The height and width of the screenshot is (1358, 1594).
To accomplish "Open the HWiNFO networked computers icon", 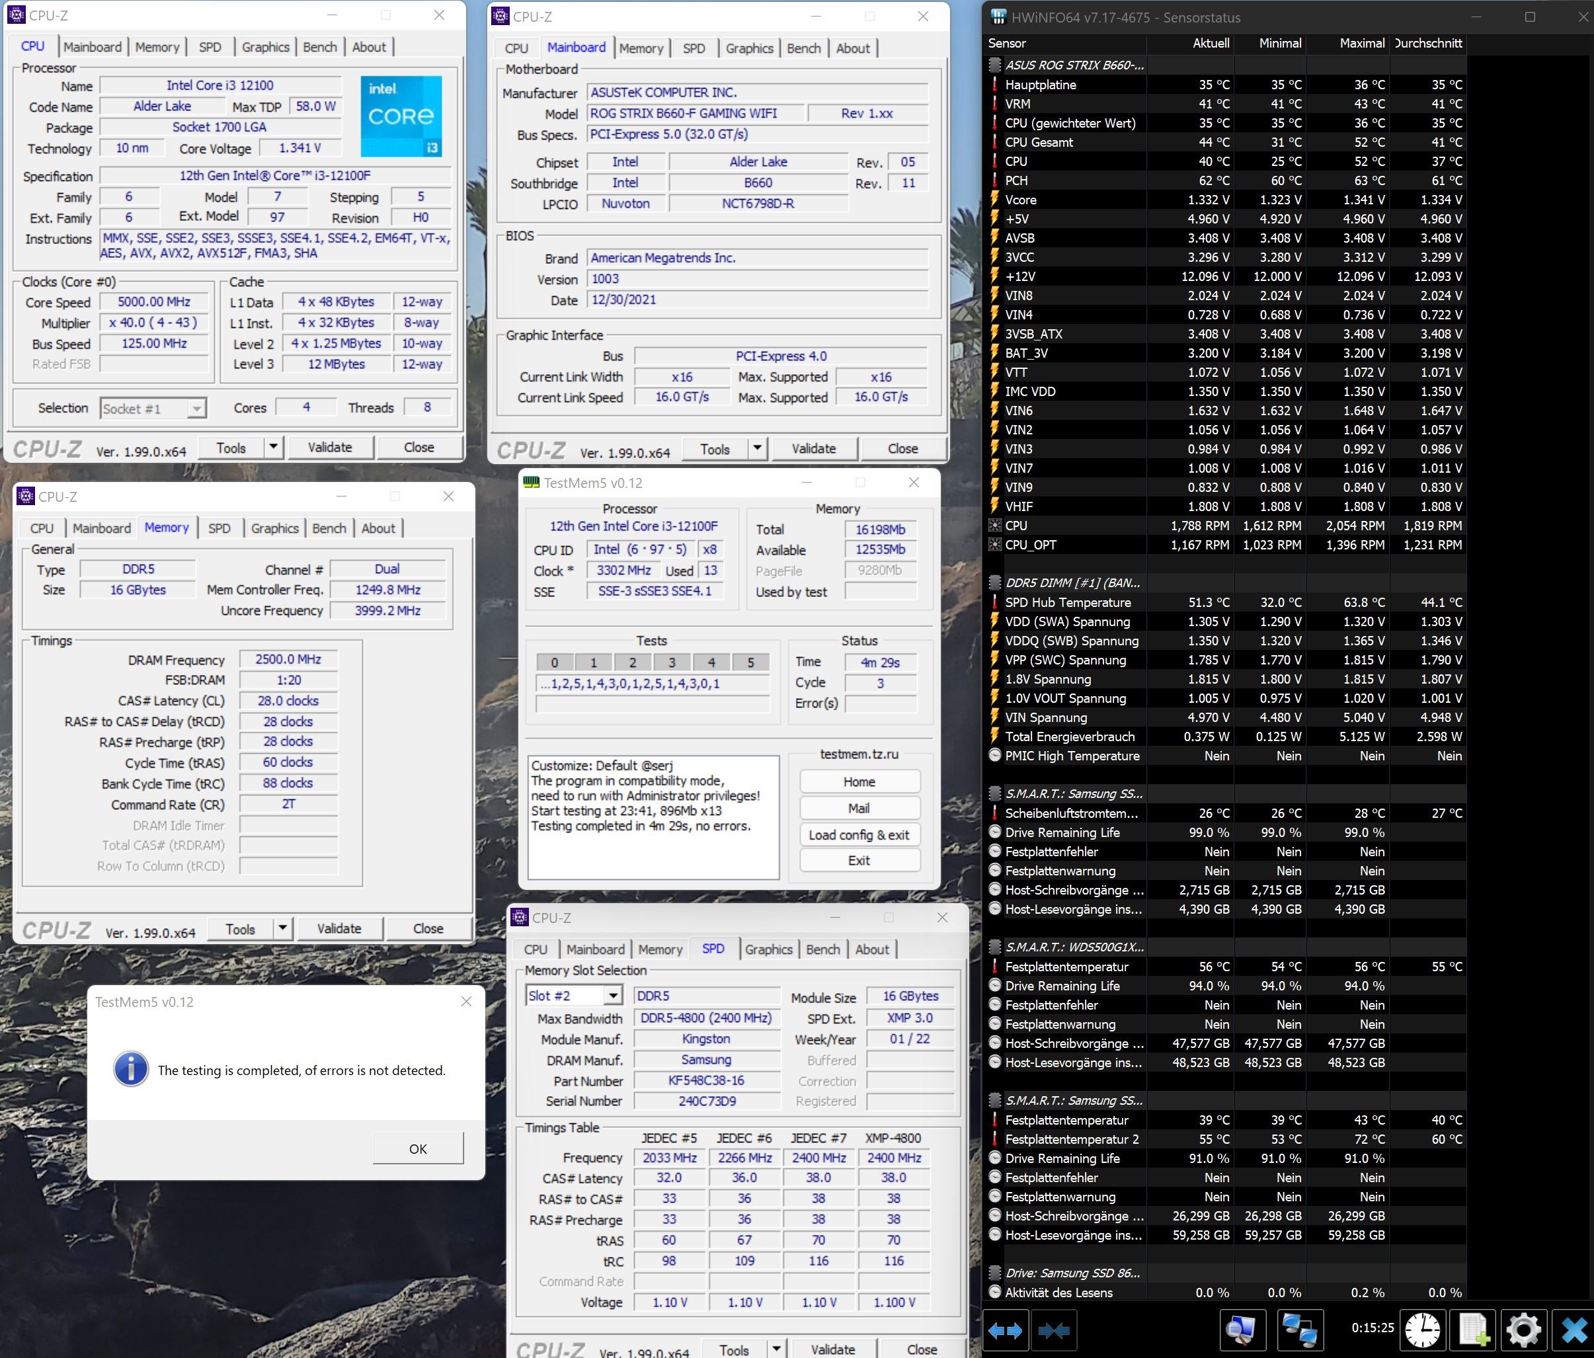I will (1300, 1330).
